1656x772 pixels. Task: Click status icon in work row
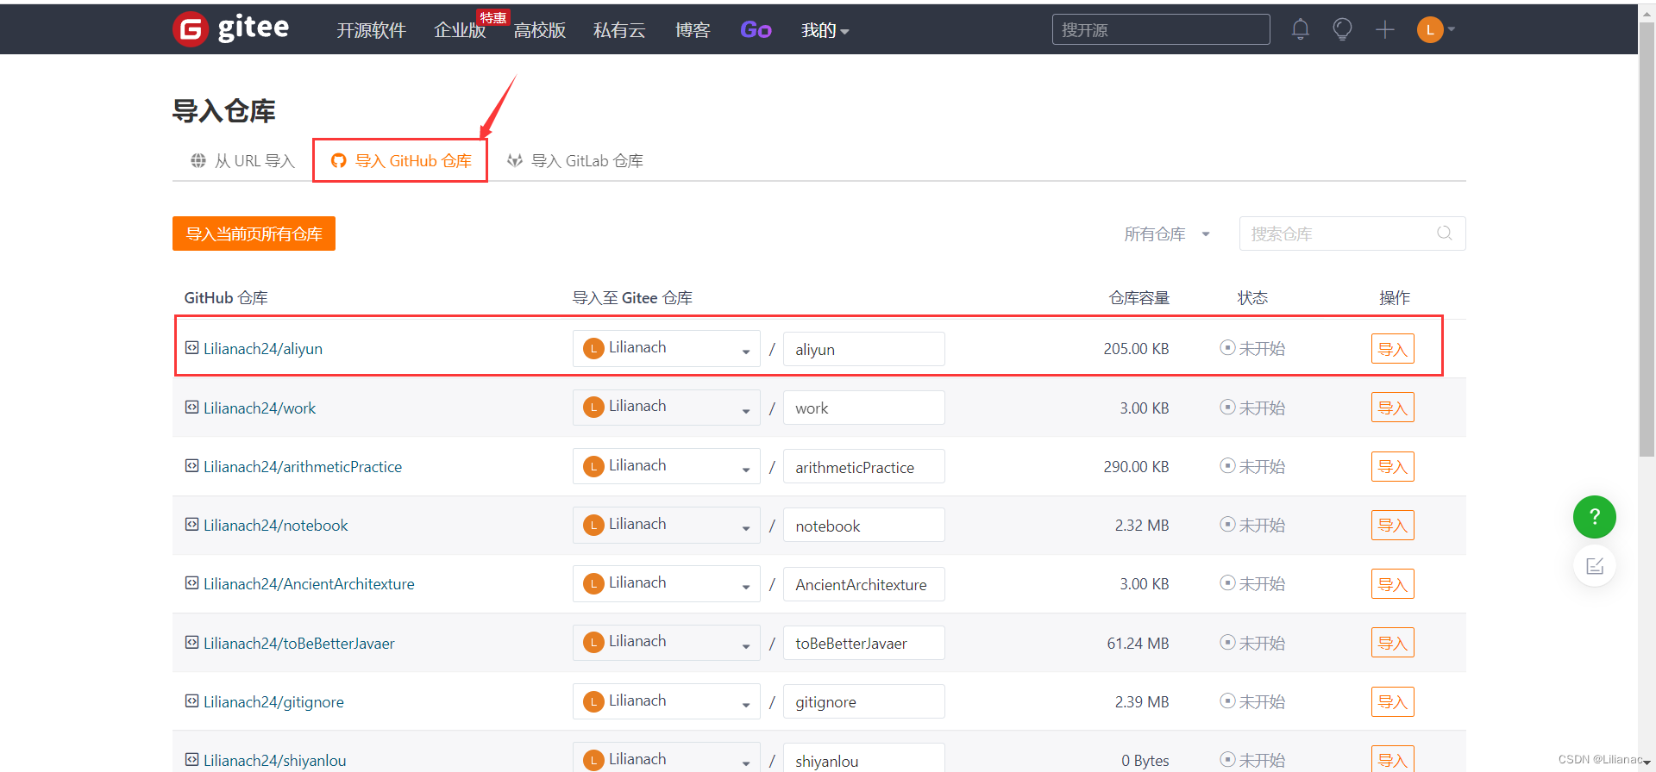(x=1227, y=407)
